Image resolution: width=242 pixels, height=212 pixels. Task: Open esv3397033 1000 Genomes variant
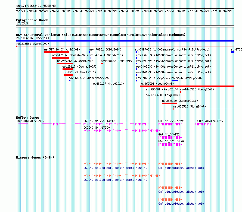(x=172, y=49)
